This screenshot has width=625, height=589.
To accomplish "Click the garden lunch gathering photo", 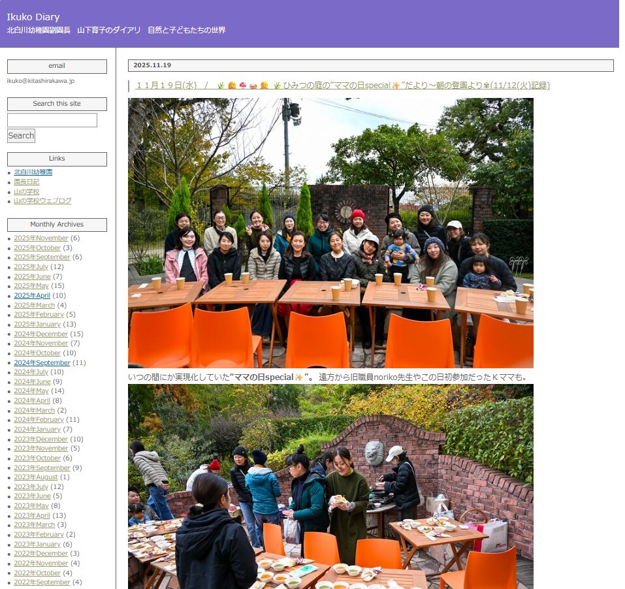I will click(x=330, y=486).
